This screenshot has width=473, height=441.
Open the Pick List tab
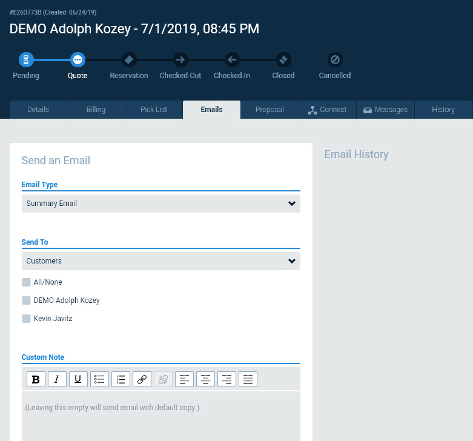pyautogui.click(x=154, y=110)
